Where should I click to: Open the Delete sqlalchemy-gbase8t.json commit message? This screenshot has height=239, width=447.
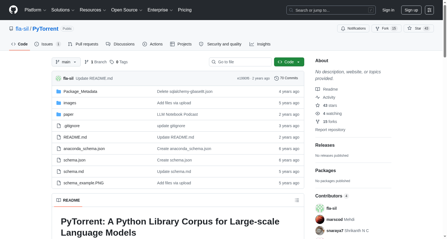(x=185, y=91)
